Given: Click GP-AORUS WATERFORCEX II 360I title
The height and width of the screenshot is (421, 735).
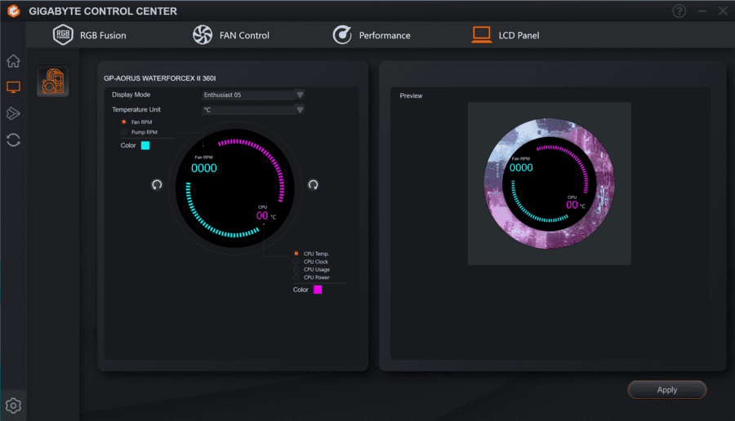Looking at the screenshot, I should (160, 78).
